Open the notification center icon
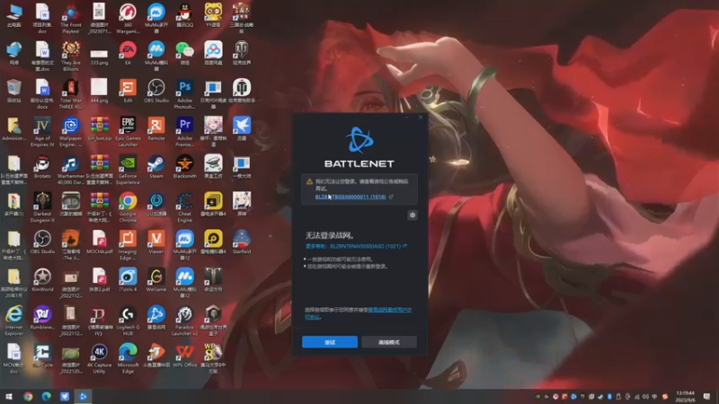The height and width of the screenshot is (404, 719). [706, 396]
